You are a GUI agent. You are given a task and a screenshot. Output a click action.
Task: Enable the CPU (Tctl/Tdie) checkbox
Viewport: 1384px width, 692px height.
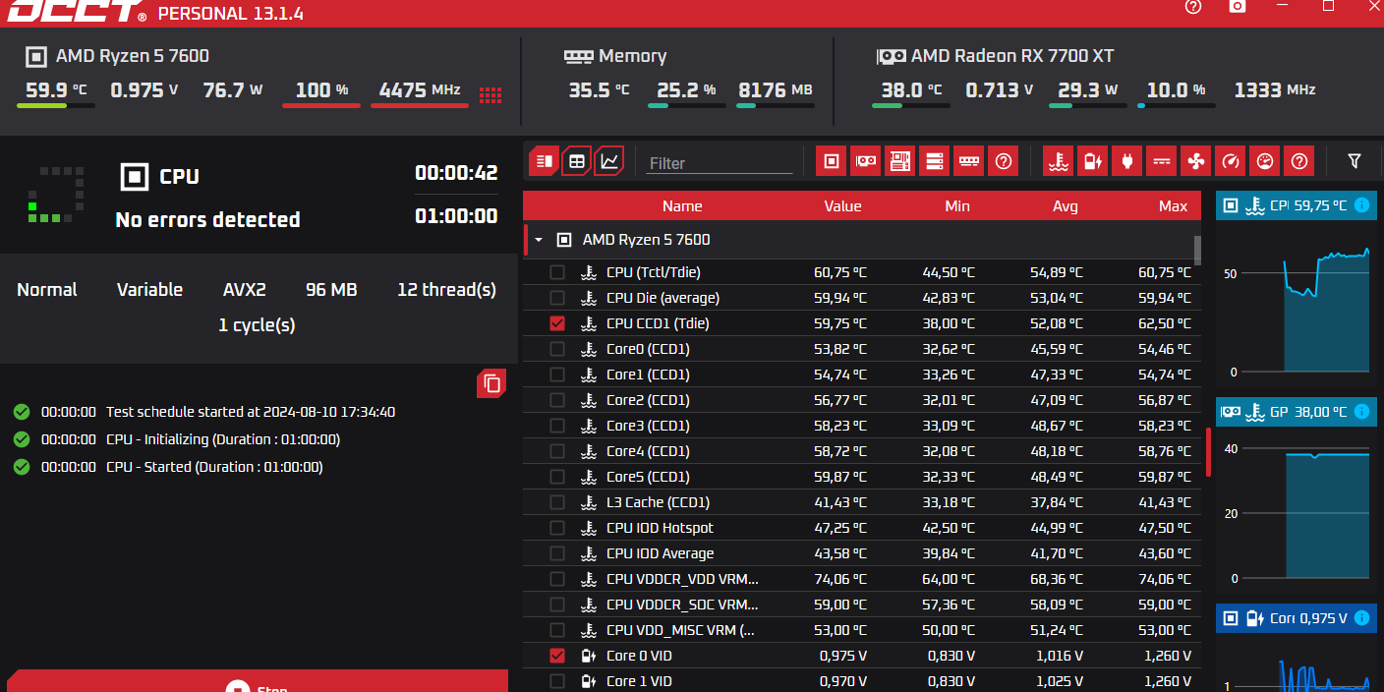click(x=557, y=272)
